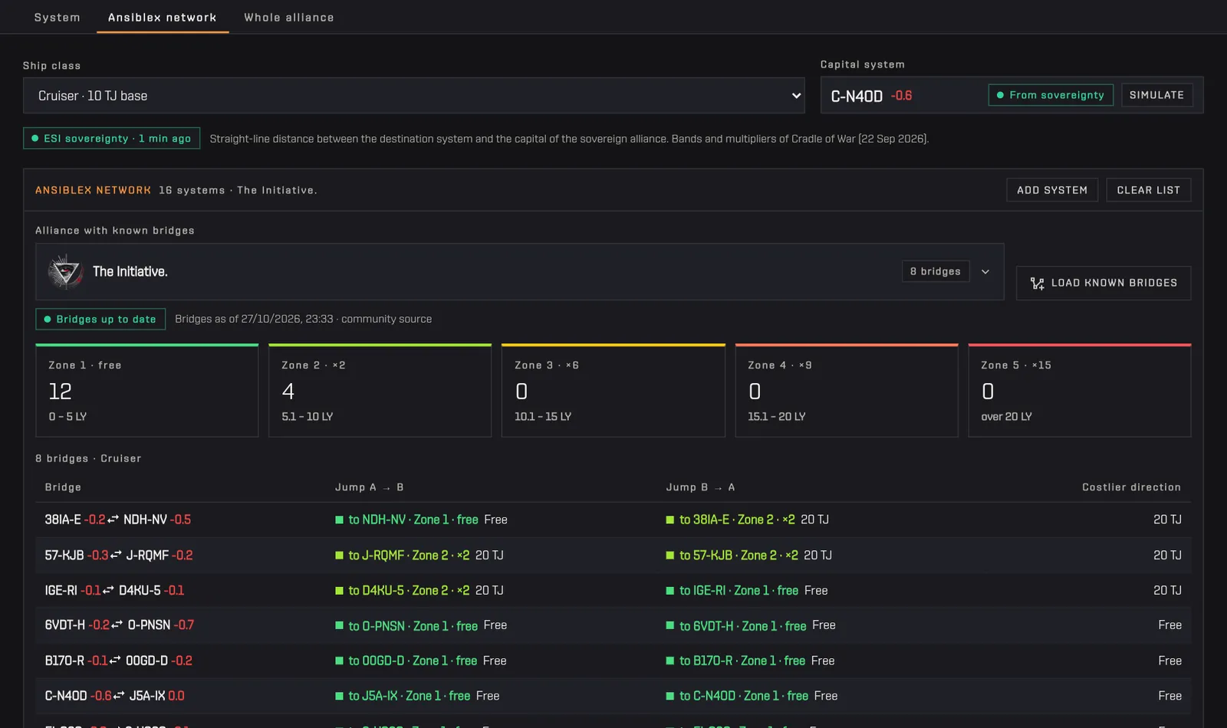
Task: Toggle the From sovereignty option
Action: [1051, 95]
